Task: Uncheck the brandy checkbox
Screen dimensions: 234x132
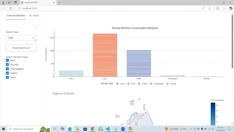Action: tap(7, 64)
